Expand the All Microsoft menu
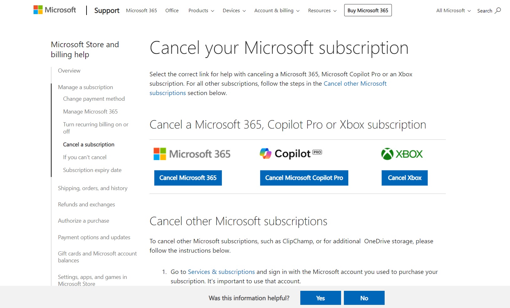Screen dimensions: 510x308 (x=453, y=11)
